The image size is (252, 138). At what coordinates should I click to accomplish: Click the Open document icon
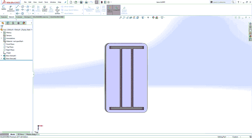76,2
